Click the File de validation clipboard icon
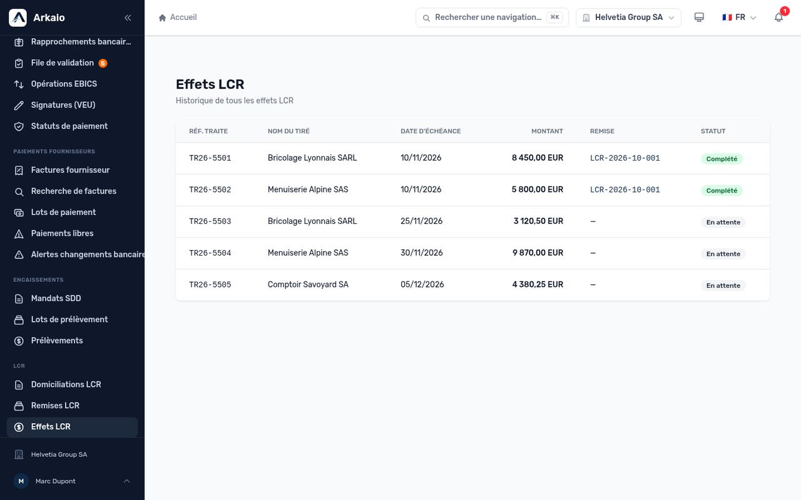Viewport: 801px width, 500px height. coord(19,63)
